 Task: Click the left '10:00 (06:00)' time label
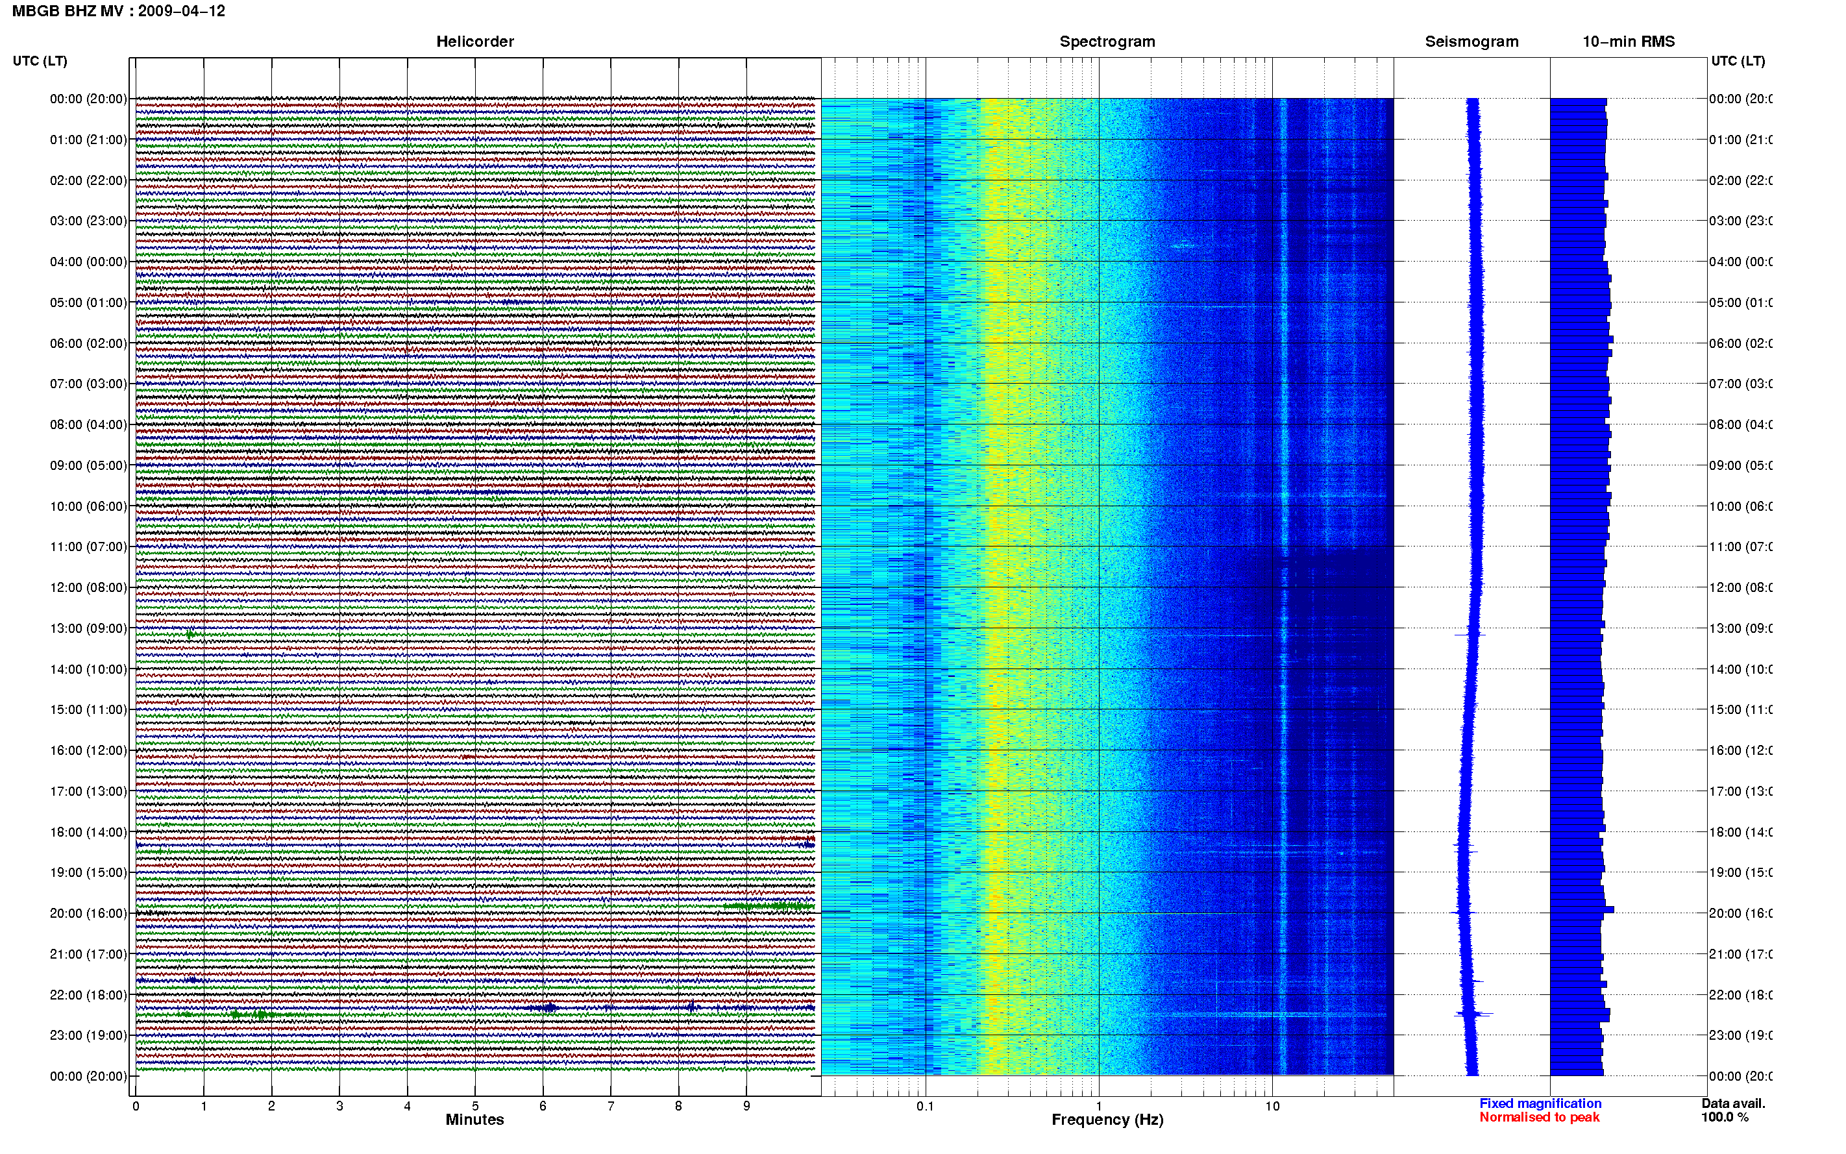pyautogui.click(x=88, y=506)
